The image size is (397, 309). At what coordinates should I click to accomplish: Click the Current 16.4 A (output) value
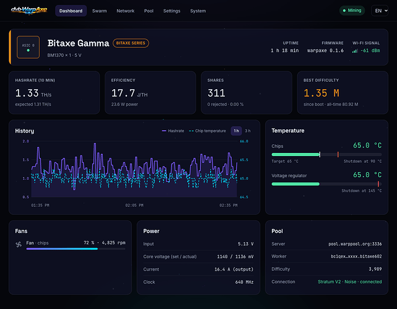[234, 269]
